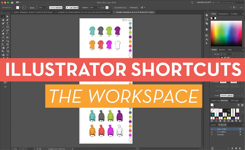Select the Eyedropper tool
The height and width of the screenshot is (150, 245).
[7, 48]
